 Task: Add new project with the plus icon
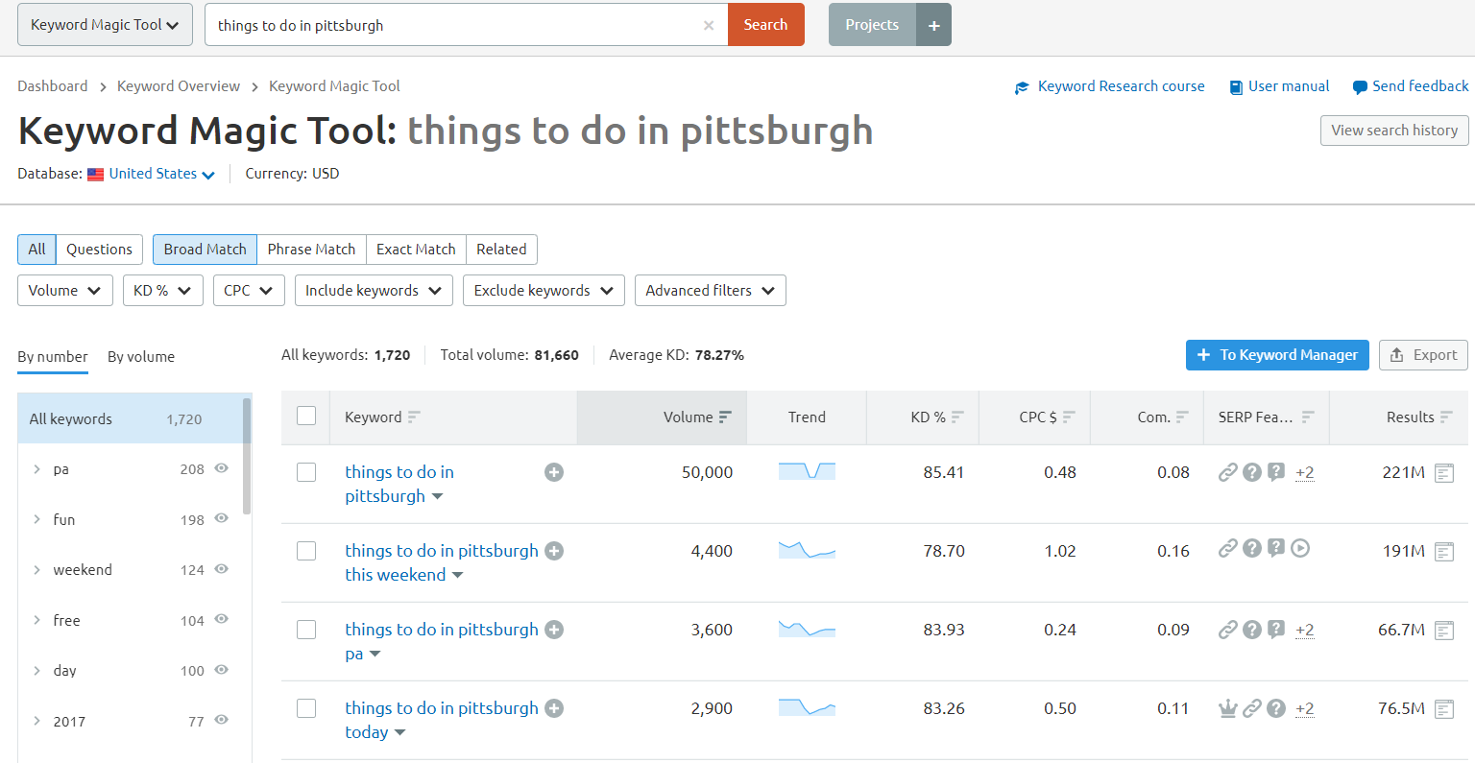coord(933,25)
